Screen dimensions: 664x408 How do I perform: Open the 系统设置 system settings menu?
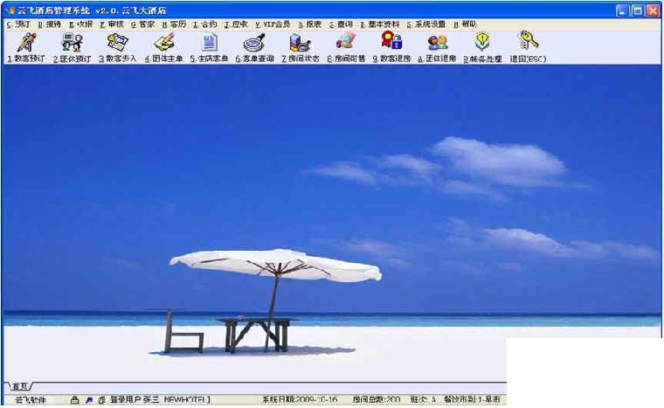click(x=426, y=24)
